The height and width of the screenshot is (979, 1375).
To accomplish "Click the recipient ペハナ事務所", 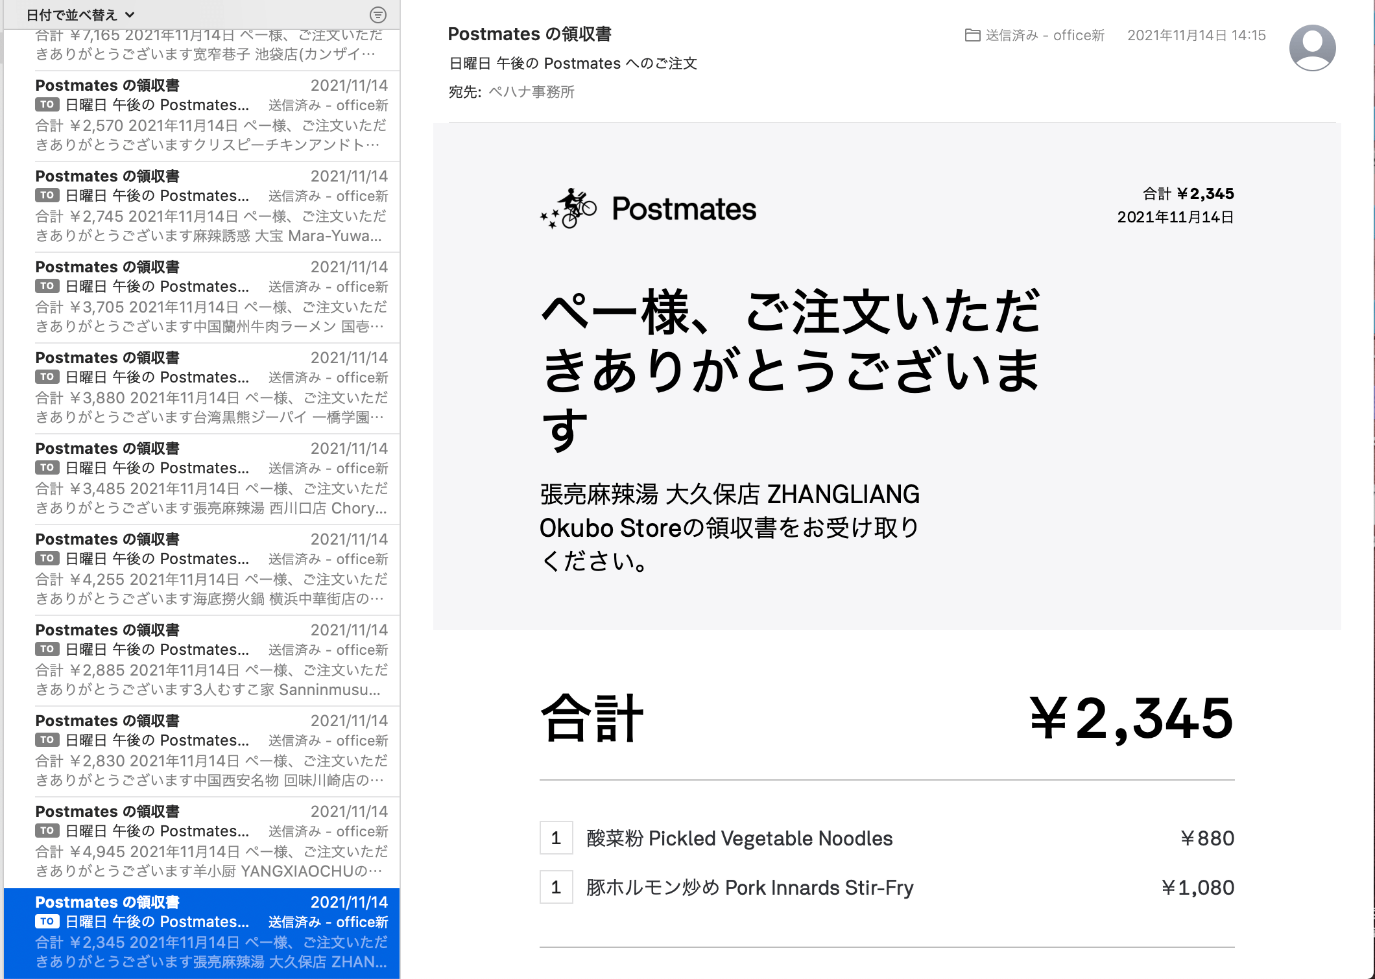I will pos(531,92).
